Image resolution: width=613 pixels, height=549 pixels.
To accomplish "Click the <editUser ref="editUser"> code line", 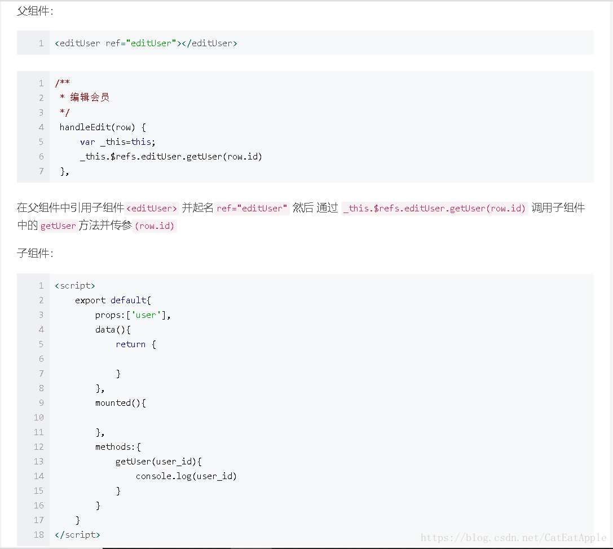I will [146, 43].
